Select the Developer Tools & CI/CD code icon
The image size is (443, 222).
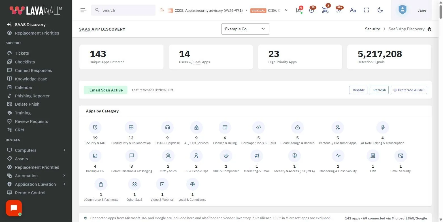pos(258,127)
